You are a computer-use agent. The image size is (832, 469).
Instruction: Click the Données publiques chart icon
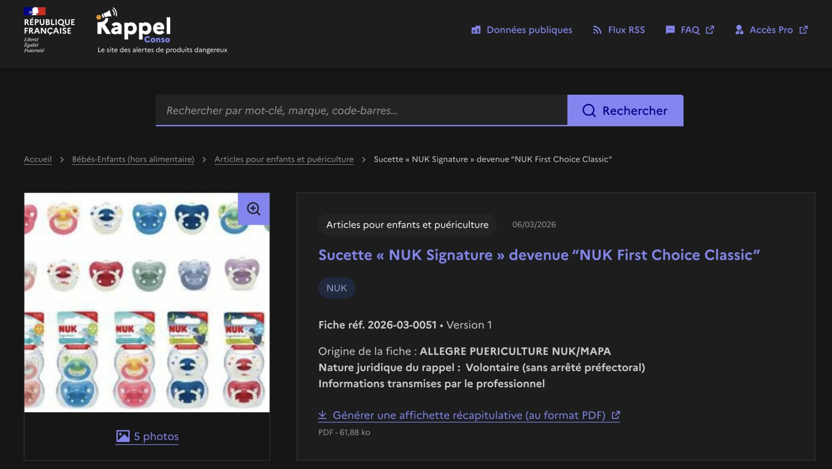(x=476, y=30)
